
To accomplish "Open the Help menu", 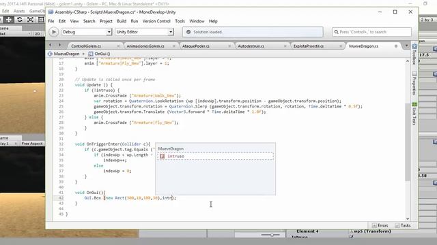I will coord(213,21).
